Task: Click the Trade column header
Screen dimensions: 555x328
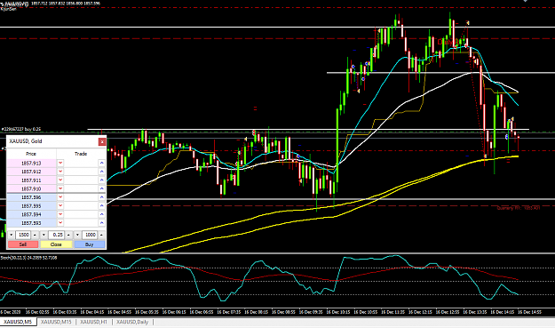Action: 81,154
